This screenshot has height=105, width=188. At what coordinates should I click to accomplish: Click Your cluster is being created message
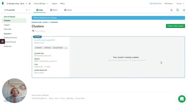[x=126, y=57]
